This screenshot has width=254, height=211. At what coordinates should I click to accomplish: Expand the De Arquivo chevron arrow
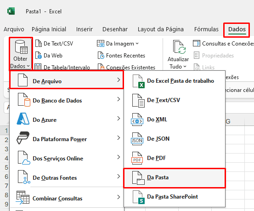(119, 80)
